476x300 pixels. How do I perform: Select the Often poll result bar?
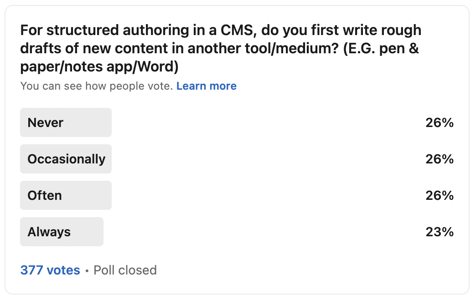tap(66, 195)
